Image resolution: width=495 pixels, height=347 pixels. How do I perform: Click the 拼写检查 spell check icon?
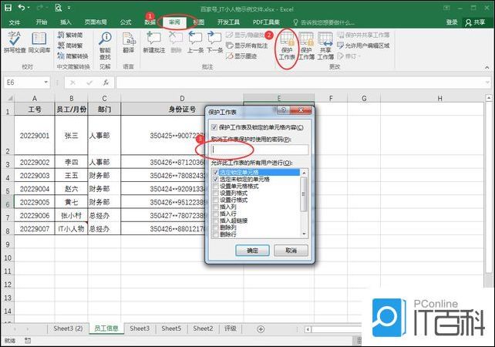pos(15,44)
